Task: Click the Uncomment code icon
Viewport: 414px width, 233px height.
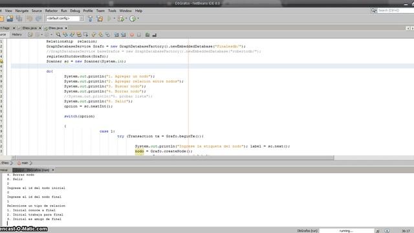Action: (x=155, y=34)
